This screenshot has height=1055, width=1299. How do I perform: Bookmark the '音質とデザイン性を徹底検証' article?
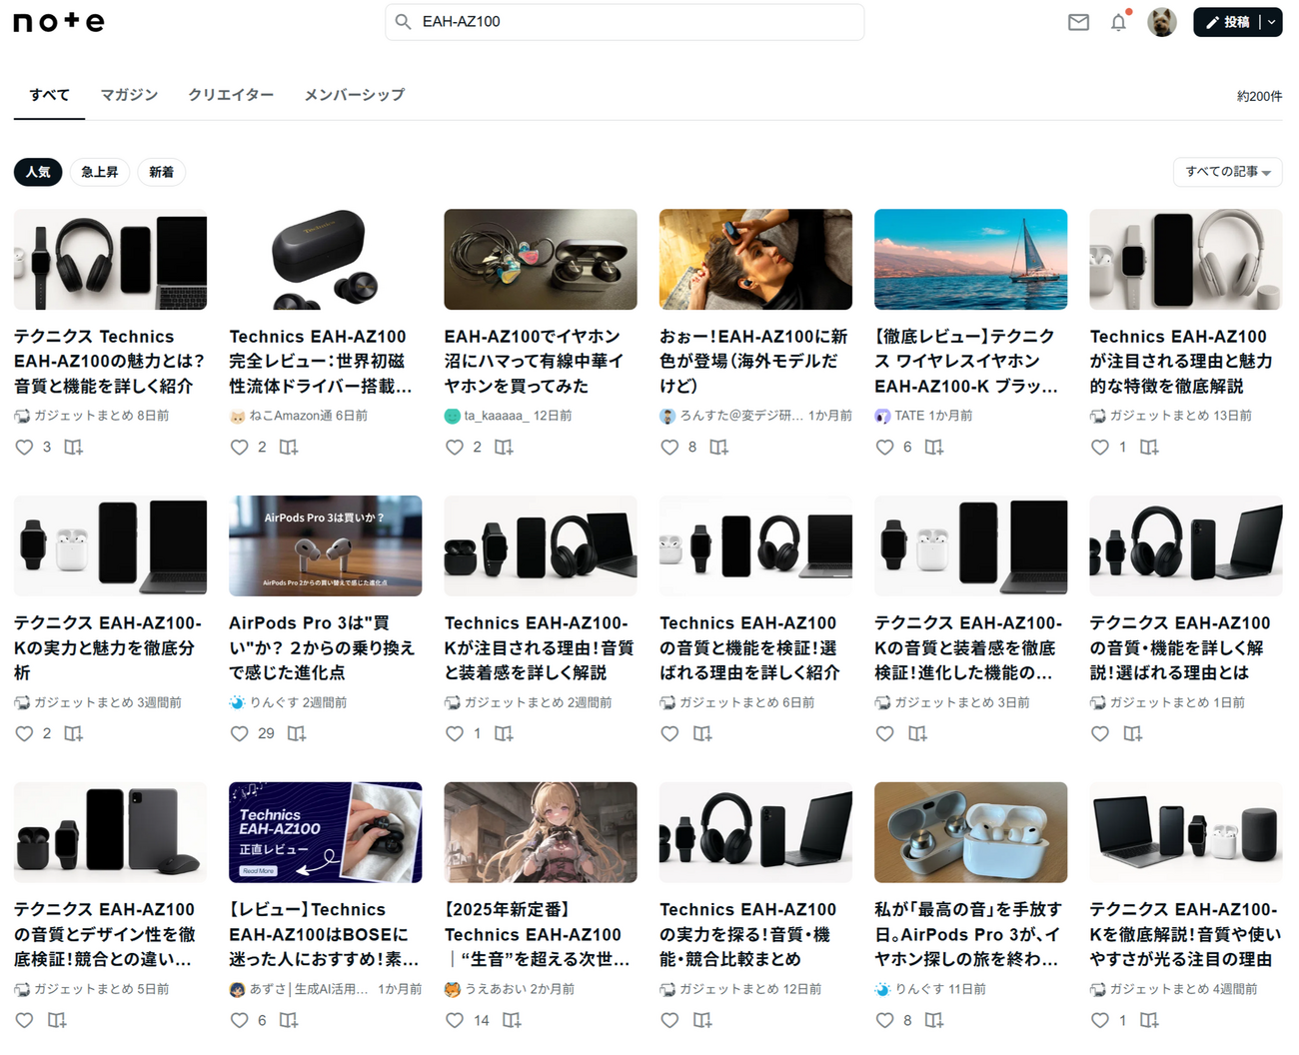pyautogui.click(x=57, y=1021)
